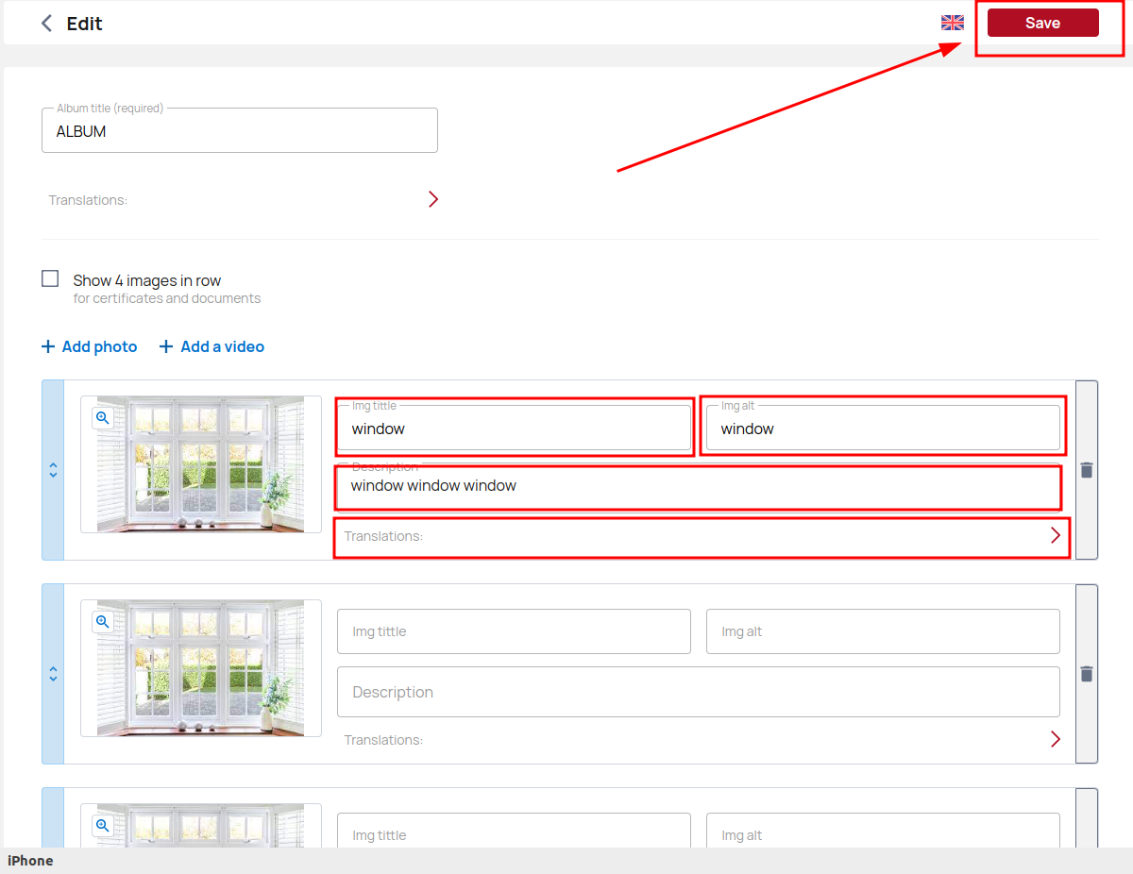Focus the Img title field of third image
This screenshot has height=874, width=1133.
click(515, 831)
